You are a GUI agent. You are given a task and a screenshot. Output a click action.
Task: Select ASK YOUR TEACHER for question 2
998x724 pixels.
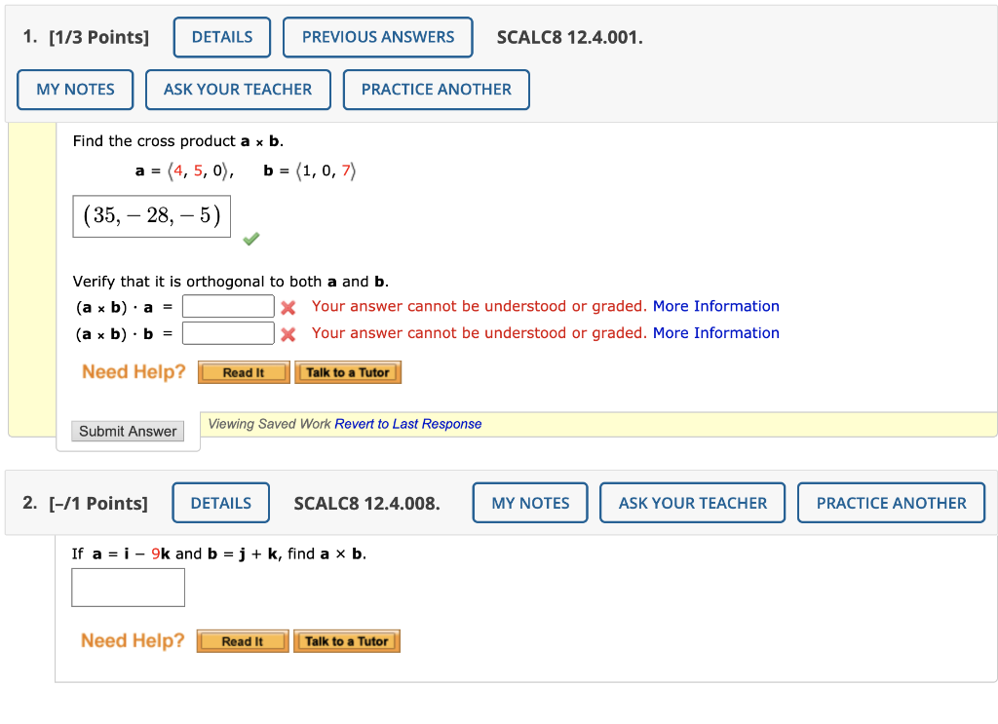coord(692,503)
